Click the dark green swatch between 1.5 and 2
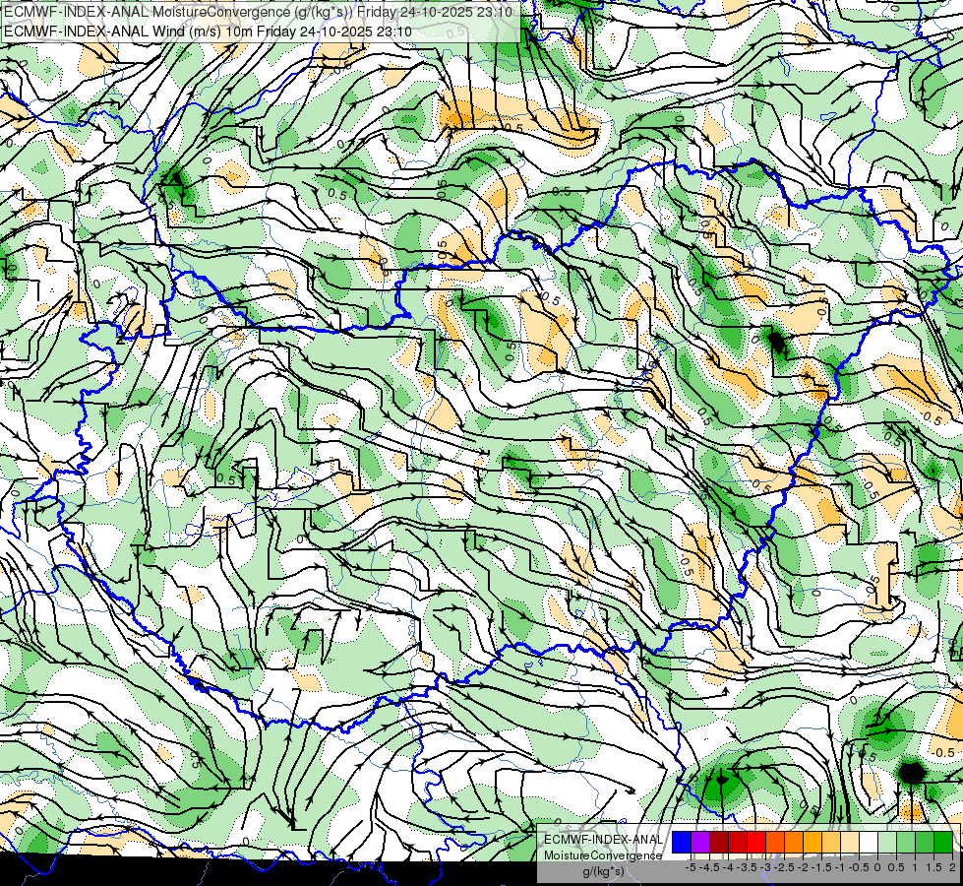The image size is (963, 886). [943, 843]
